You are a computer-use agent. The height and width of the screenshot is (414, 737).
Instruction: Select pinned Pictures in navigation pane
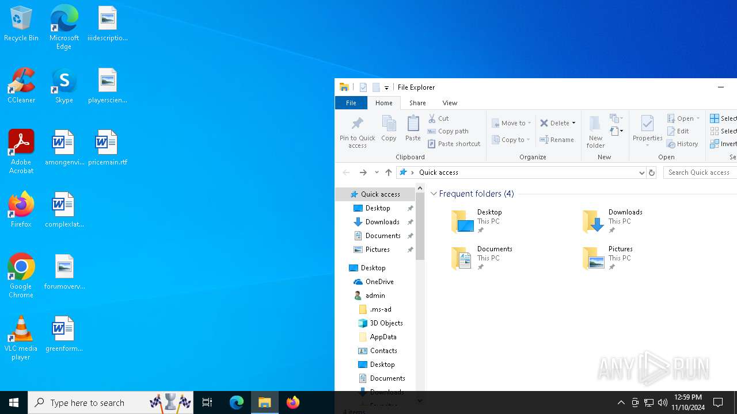click(x=372, y=250)
